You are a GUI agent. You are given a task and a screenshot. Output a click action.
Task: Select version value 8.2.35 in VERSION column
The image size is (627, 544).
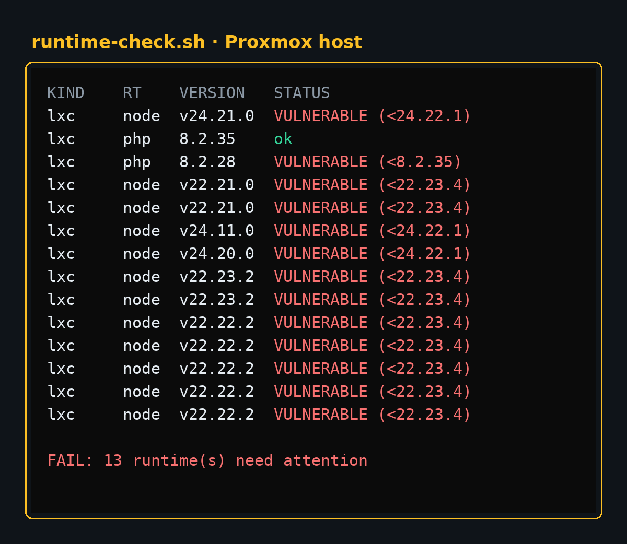207,139
